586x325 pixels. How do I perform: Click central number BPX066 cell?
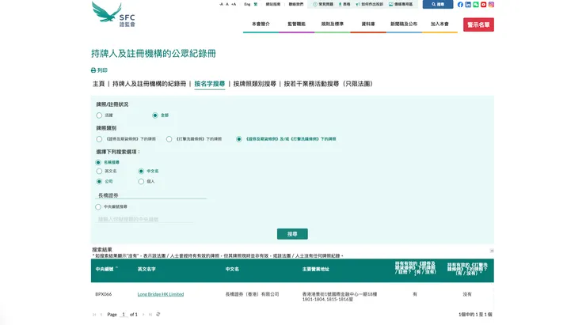click(x=104, y=294)
